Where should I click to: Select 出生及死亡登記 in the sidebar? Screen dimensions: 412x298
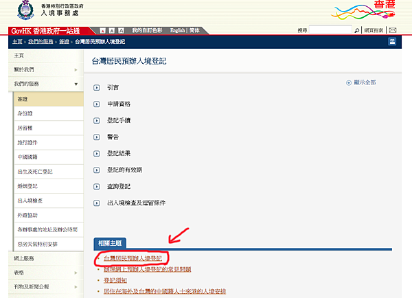49,172
